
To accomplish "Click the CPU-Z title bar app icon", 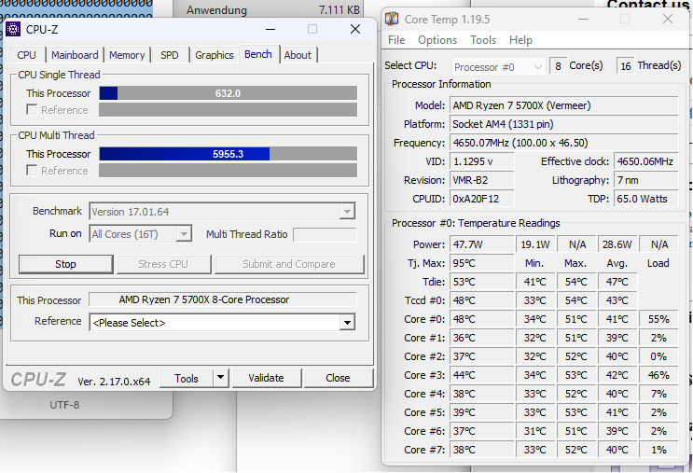I will (x=13, y=29).
